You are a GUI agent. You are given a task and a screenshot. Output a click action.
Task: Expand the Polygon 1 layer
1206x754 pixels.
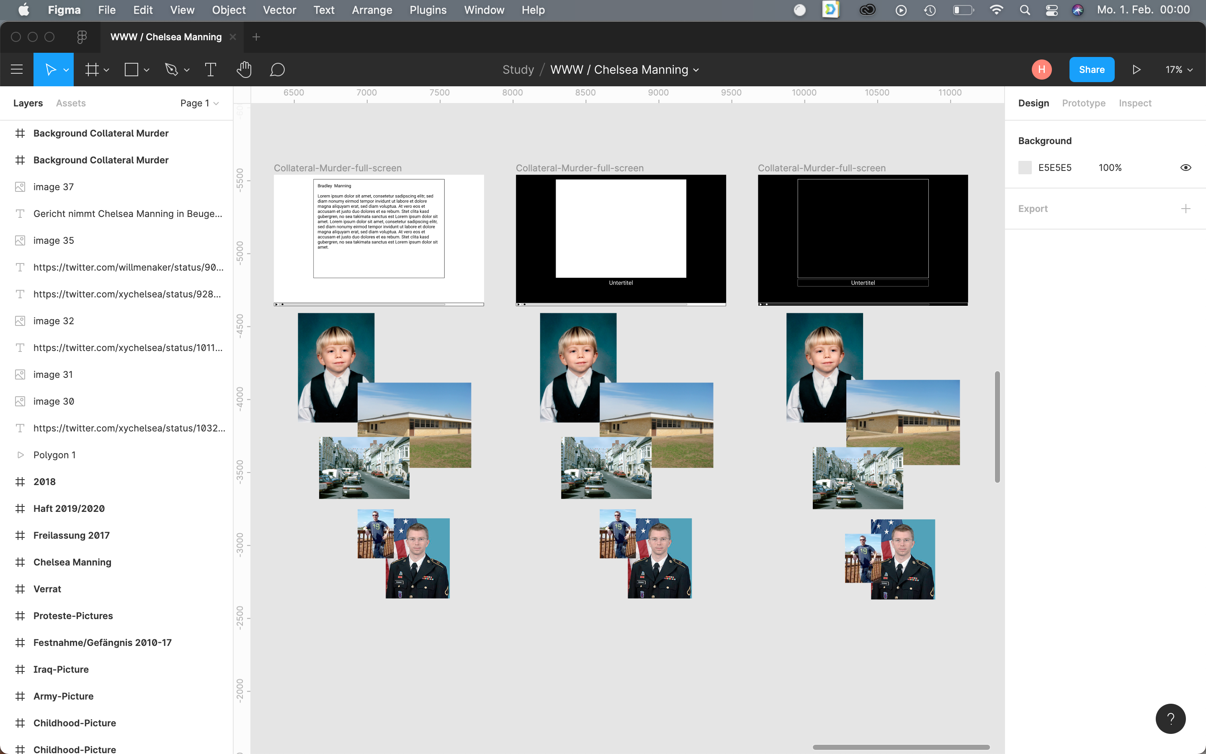[20, 455]
